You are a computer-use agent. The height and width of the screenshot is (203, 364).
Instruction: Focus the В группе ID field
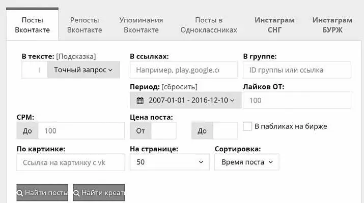(297, 70)
